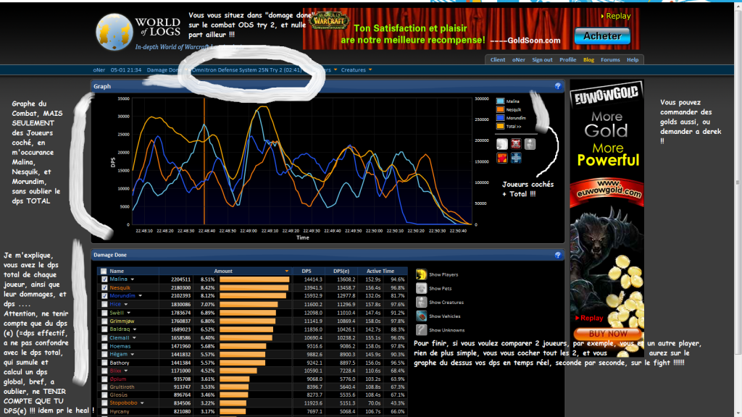Uncheck Morundim's row checkbox
742x417 pixels.
click(104, 296)
